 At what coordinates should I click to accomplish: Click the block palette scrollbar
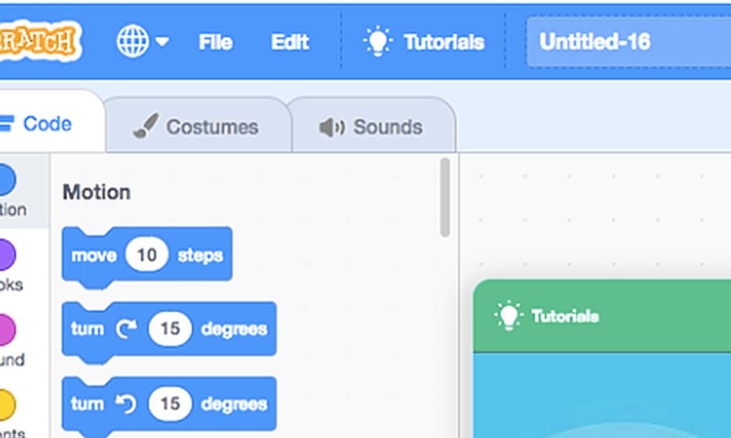tap(444, 197)
